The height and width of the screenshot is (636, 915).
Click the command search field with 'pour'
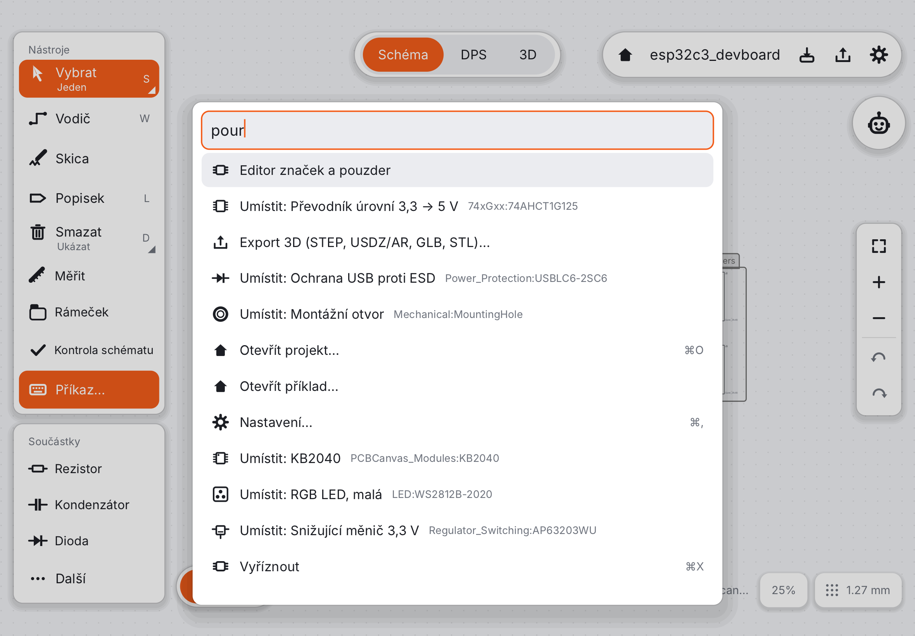[x=457, y=130]
